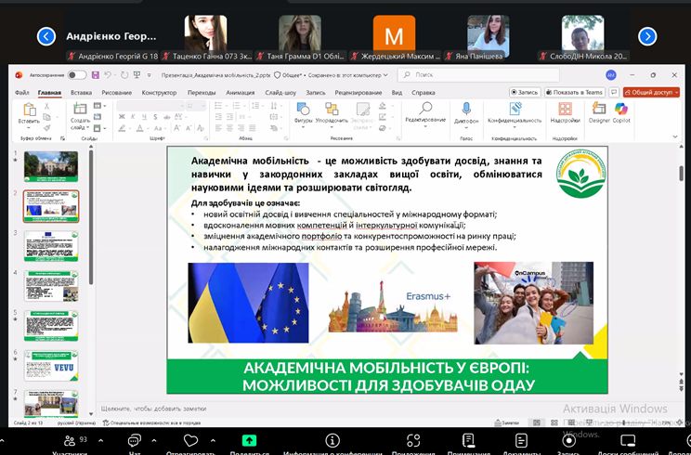Click the Запись record button

524,93
